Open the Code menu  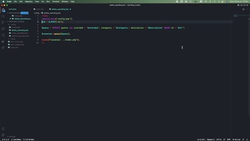(x=9, y=2)
